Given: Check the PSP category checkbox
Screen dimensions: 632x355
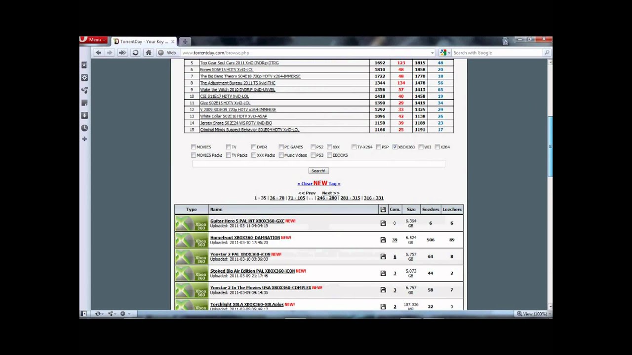Looking at the screenshot, I should (x=378, y=147).
